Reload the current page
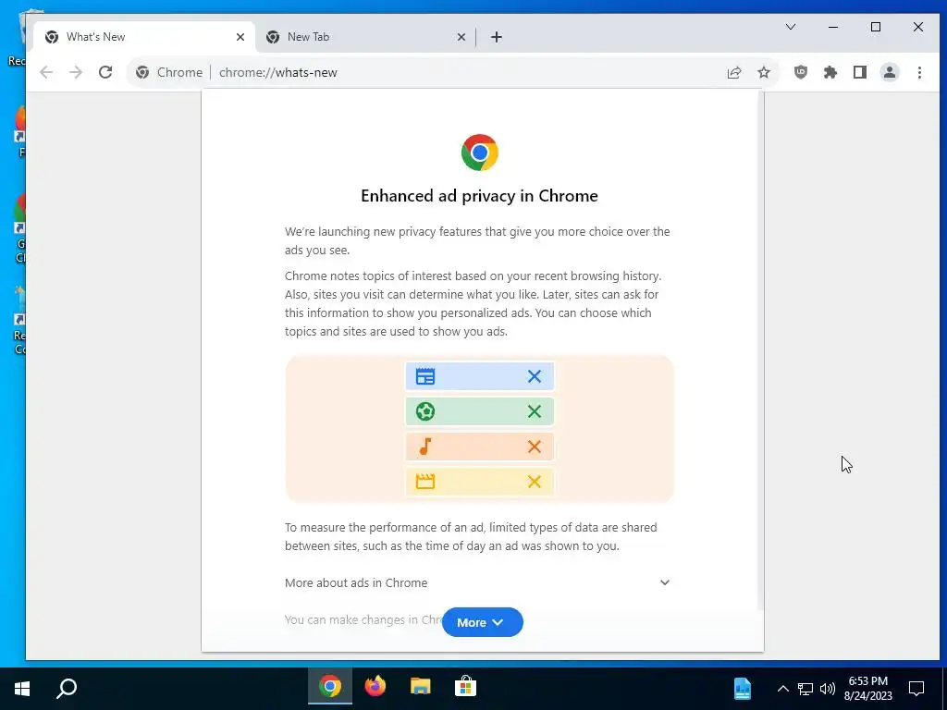The image size is (947, 710). [x=105, y=72]
